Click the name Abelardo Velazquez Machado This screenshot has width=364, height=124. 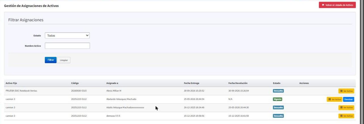[121, 99]
